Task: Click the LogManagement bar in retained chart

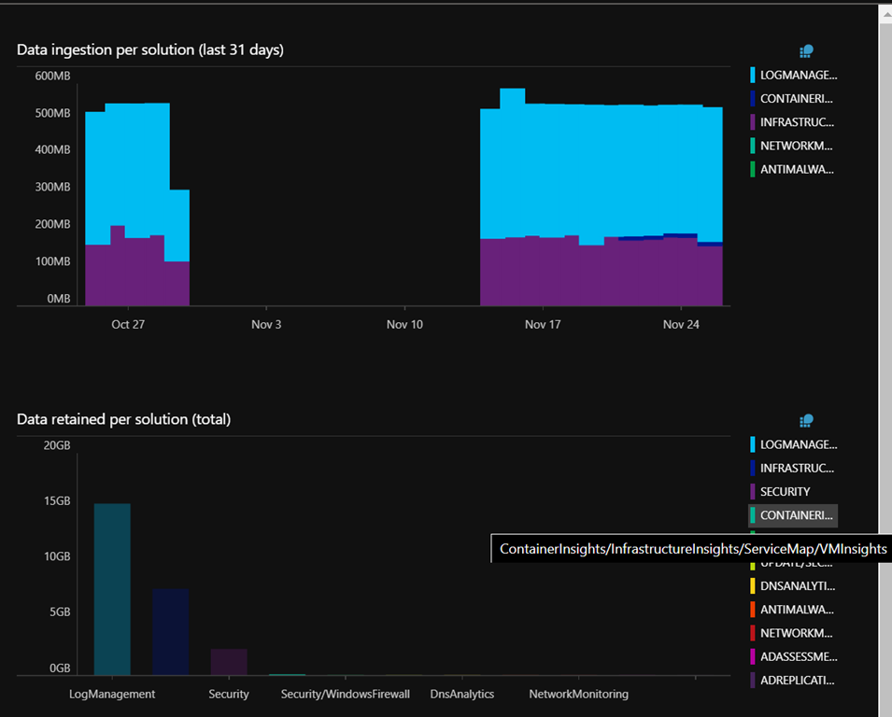Action: 112,589
